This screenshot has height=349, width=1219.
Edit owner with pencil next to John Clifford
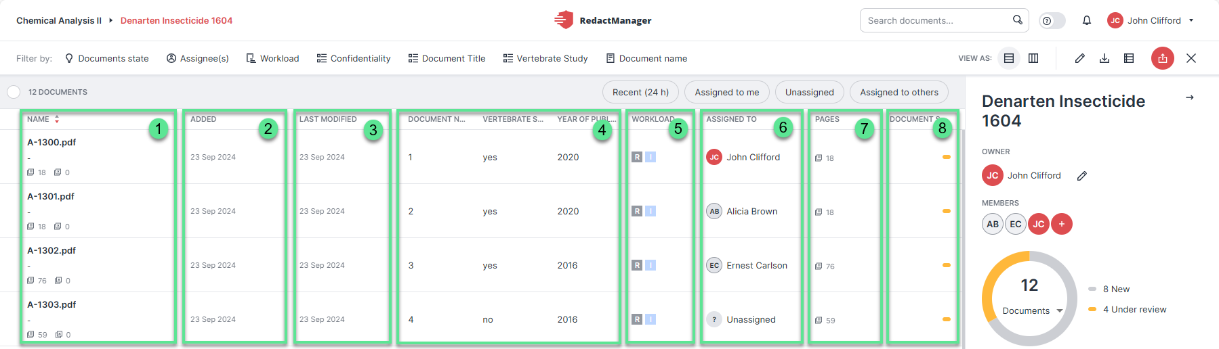point(1082,176)
